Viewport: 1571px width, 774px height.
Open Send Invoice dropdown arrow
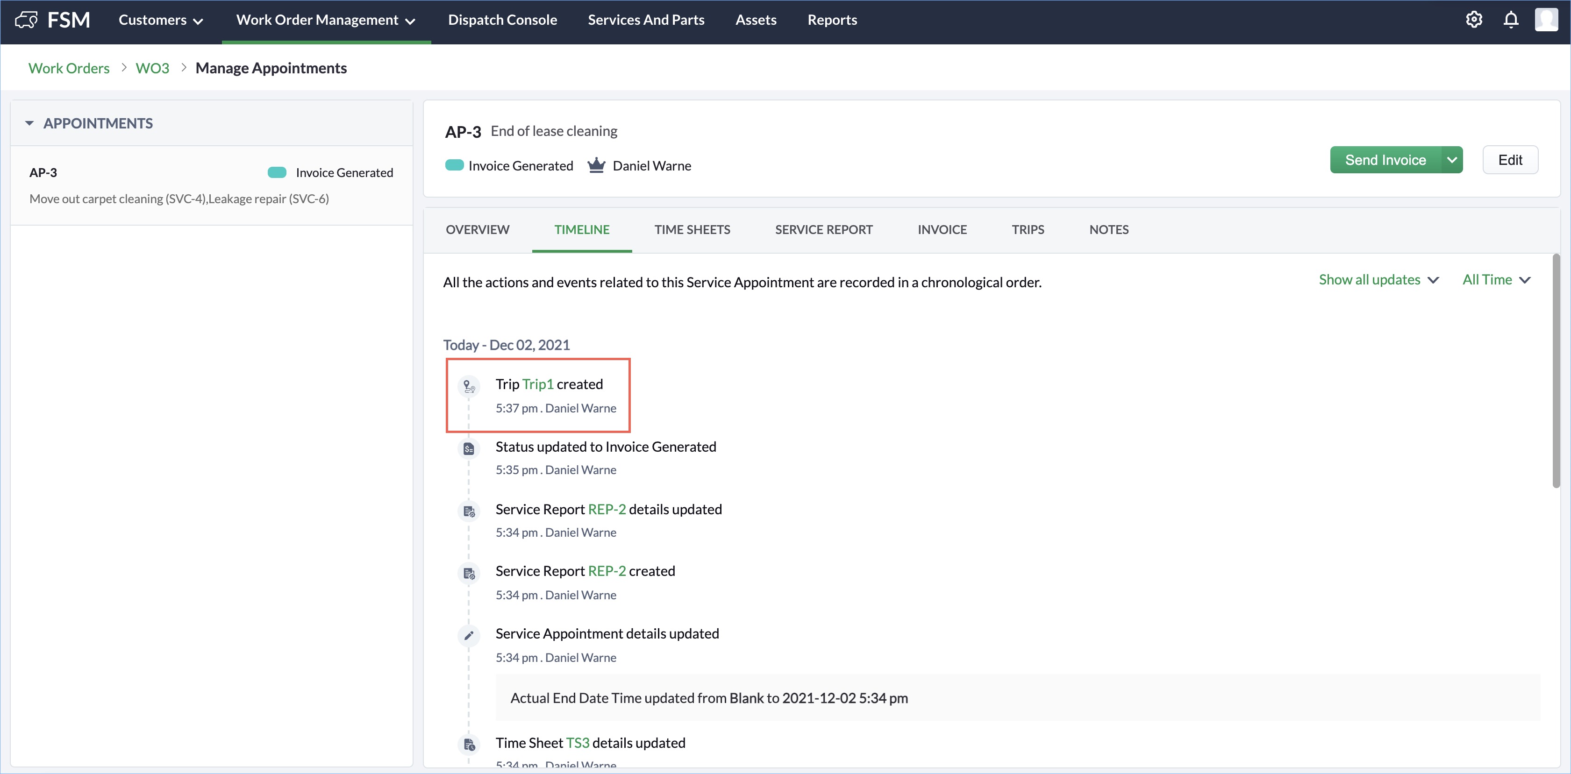coord(1451,160)
